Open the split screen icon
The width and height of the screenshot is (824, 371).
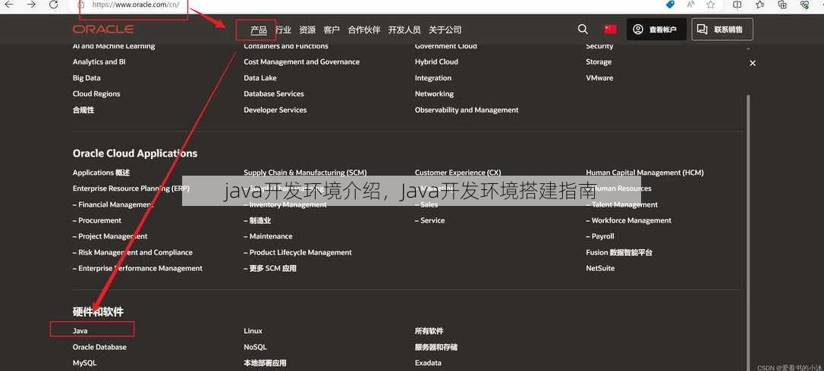tap(738, 5)
